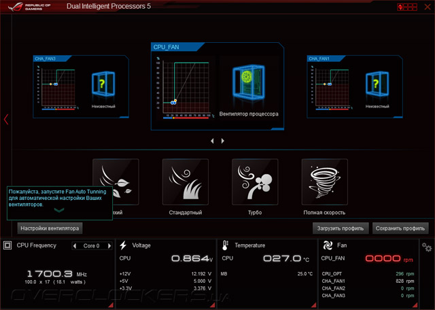
Task: Open monitor settings gear icon
Action: [427, 247]
